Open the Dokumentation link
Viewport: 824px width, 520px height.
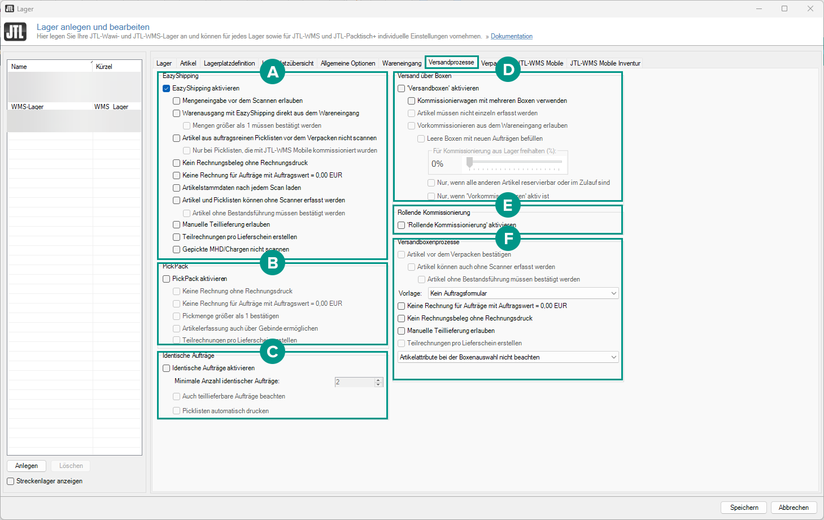point(512,36)
